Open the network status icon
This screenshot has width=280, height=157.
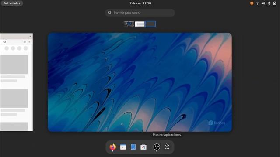258,3
